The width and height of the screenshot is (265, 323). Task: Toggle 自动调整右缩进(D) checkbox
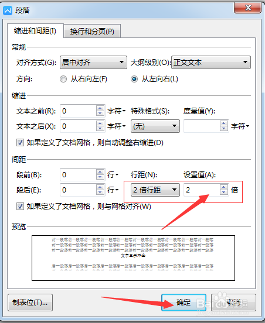click(x=20, y=143)
